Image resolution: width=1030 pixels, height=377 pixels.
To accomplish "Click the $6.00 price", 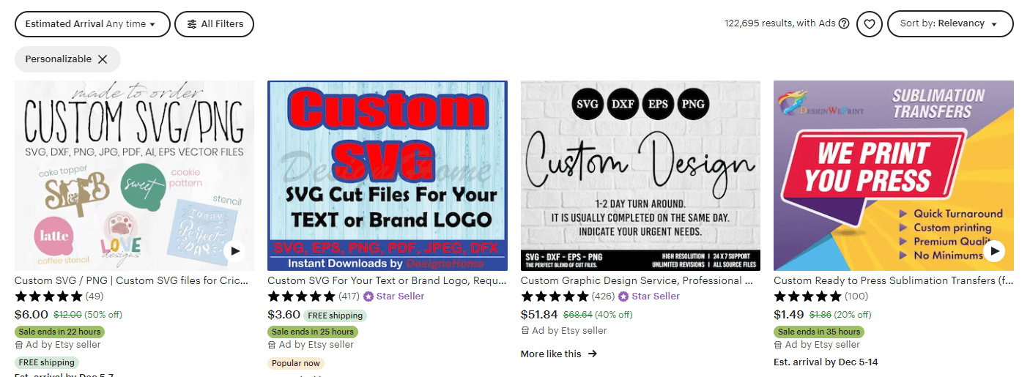I will 32,315.
